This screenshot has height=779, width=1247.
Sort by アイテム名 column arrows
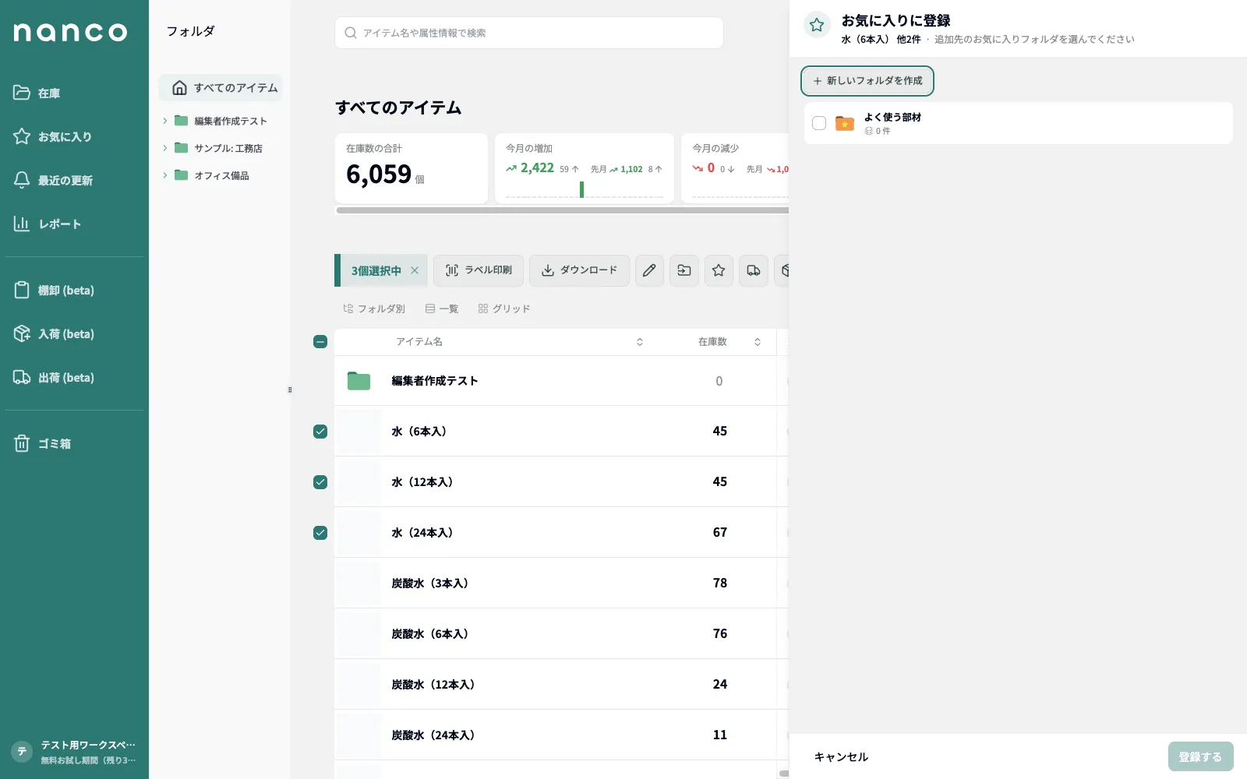pyautogui.click(x=640, y=342)
